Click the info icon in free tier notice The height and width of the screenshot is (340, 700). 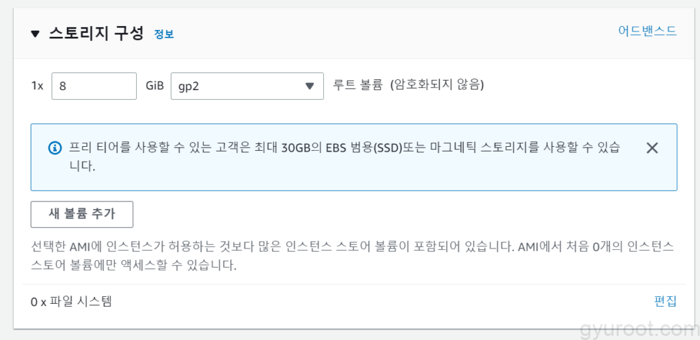pyautogui.click(x=55, y=148)
